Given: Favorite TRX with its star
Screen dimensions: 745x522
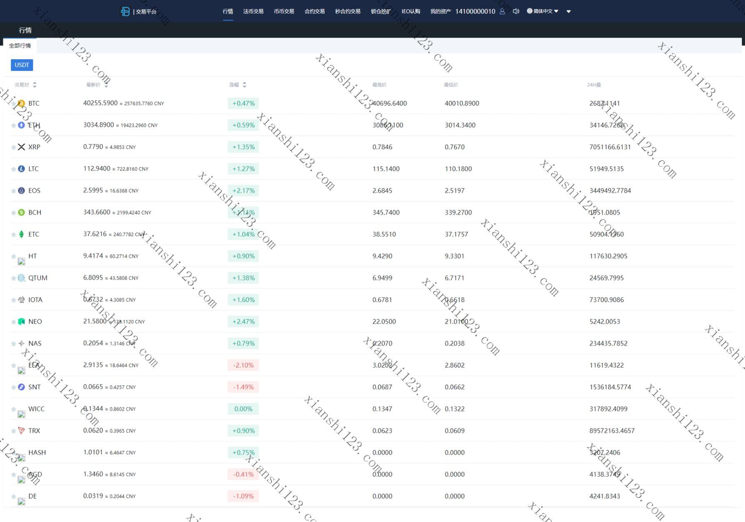Looking at the screenshot, I should pos(14,431).
